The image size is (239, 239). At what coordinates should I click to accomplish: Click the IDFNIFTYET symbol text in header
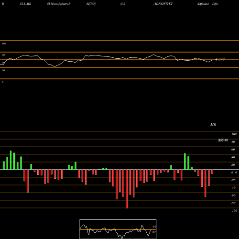point(163,4)
